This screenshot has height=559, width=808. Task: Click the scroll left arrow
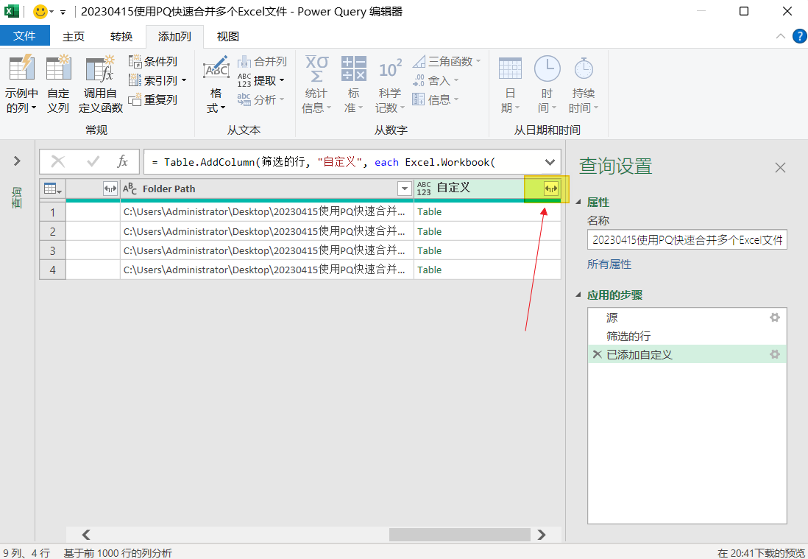pyautogui.click(x=86, y=534)
